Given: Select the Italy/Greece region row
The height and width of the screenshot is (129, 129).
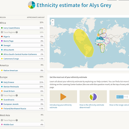Looking at the screenshot, I should (x=22, y=82).
